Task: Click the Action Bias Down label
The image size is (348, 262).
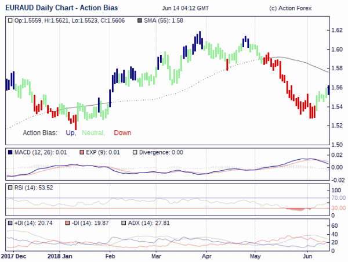Action: point(122,132)
